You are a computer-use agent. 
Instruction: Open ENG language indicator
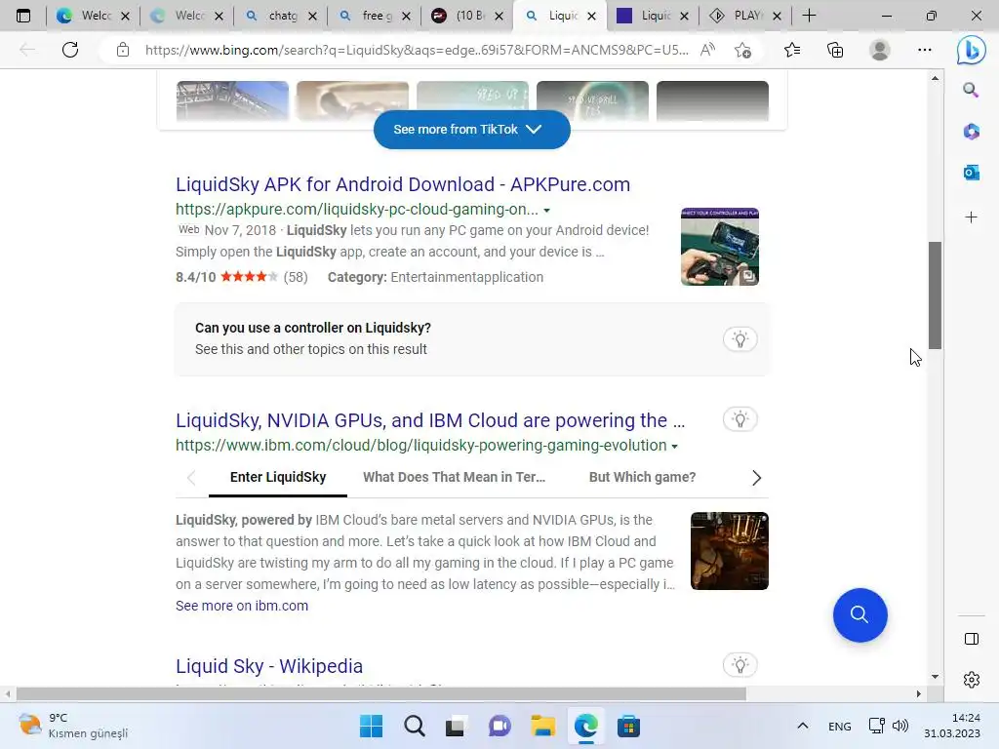click(x=839, y=726)
